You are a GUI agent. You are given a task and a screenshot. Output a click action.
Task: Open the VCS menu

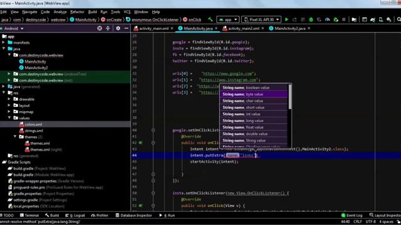[x=127, y=12]
